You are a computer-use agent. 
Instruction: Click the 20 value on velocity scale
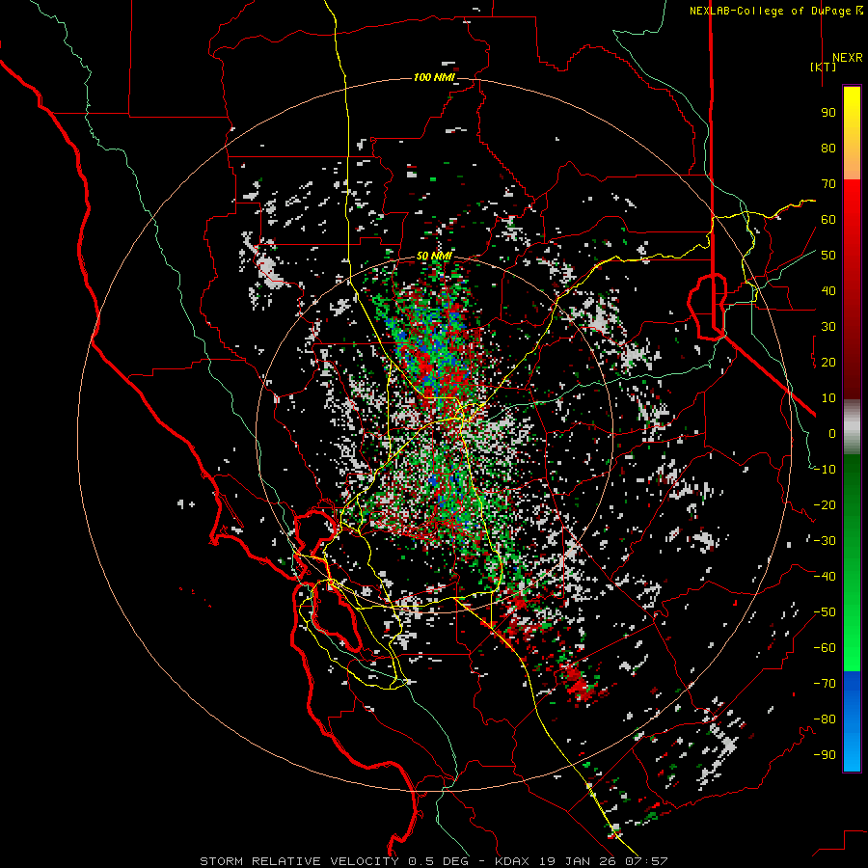coord(828,363)
